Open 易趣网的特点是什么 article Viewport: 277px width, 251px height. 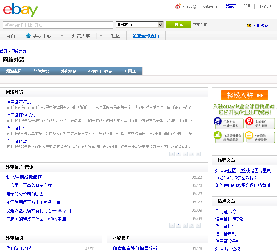point(36,219)
